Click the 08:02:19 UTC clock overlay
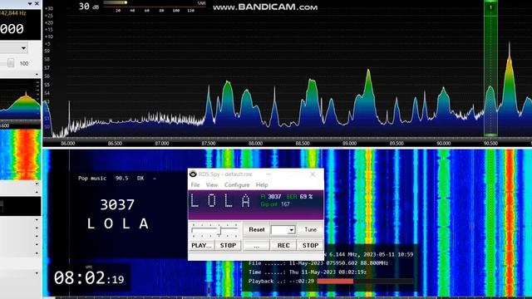 tap(89, 278)
